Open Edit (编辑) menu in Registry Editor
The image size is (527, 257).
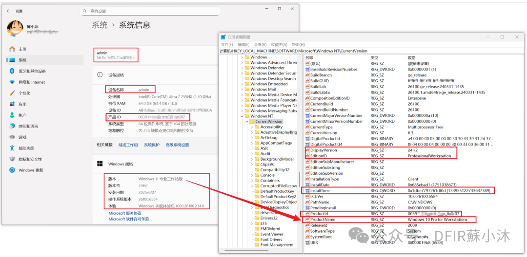pyautogui.click(x=243, y=45)
